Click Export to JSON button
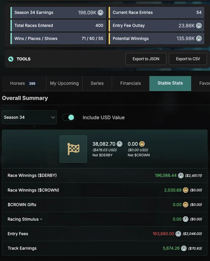 click(x=146, y=59)
